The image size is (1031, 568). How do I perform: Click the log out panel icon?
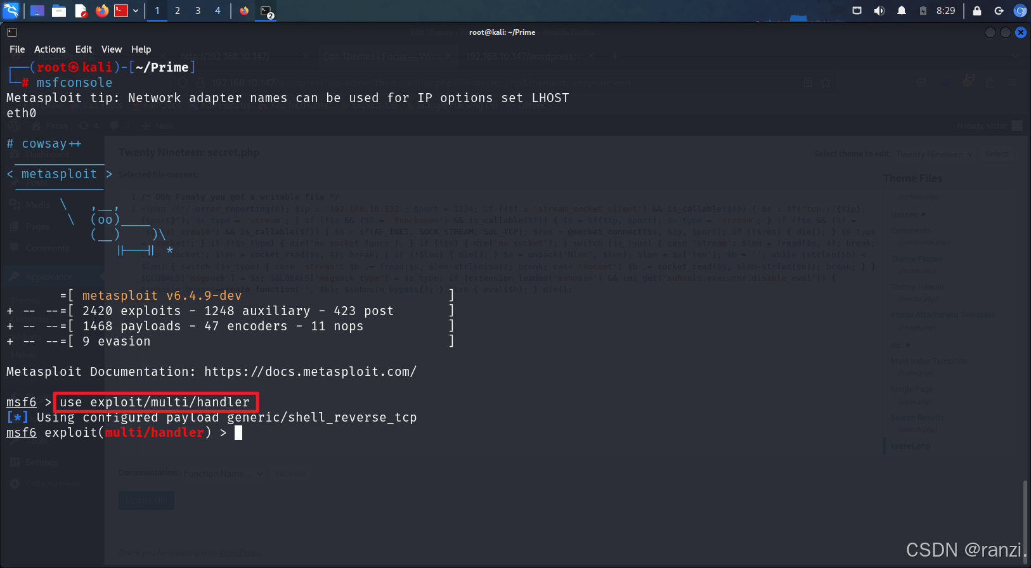coord(999,11)
